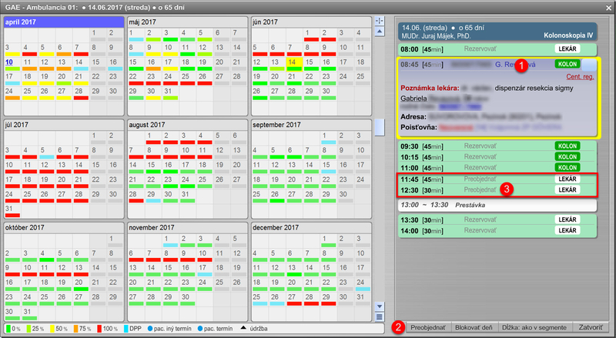Screen dimensions: 616x338
Task: Click the KOLON badge on the 09:30 slot
Action: click(566, 145)
